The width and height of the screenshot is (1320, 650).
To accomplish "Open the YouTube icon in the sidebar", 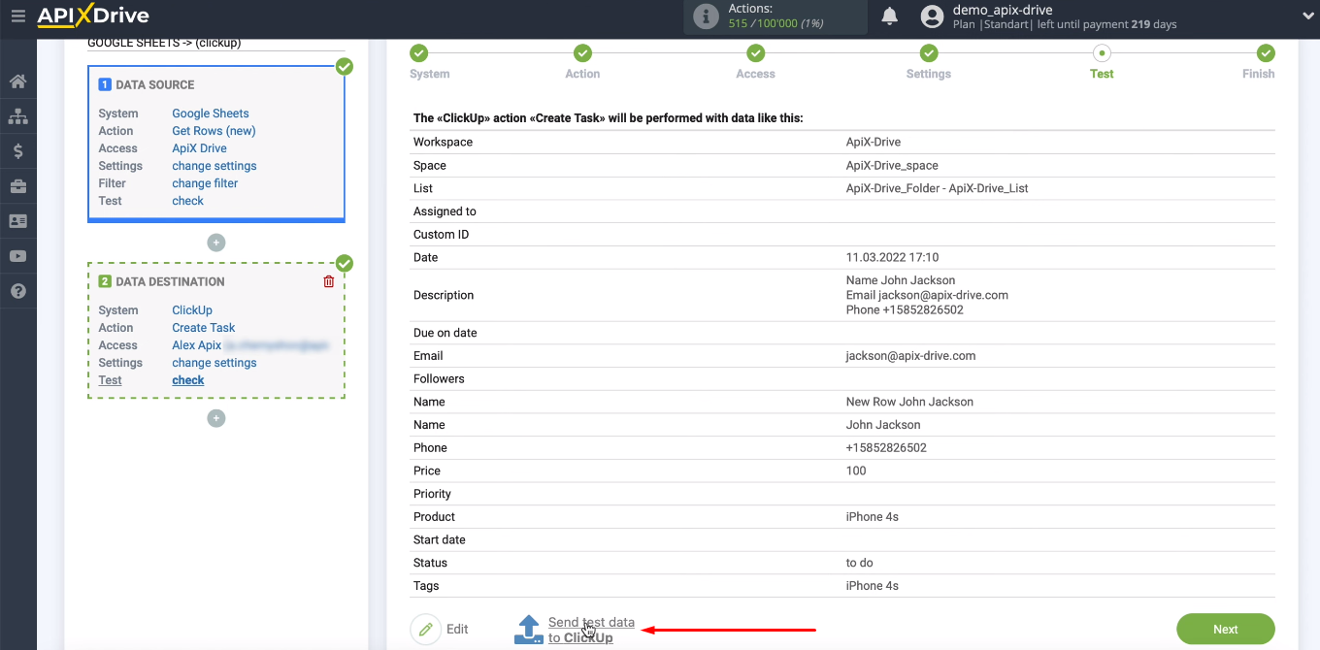I will tap(19, 255).
